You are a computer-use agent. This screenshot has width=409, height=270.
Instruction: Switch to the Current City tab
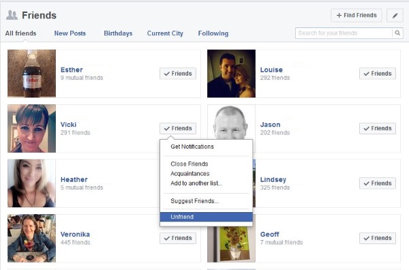point(165,33)
